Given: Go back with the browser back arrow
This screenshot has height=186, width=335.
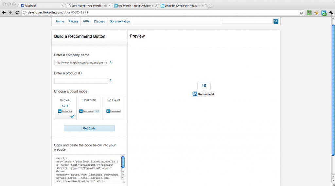Looking at the screenshot, I should (x=4, y=13).
